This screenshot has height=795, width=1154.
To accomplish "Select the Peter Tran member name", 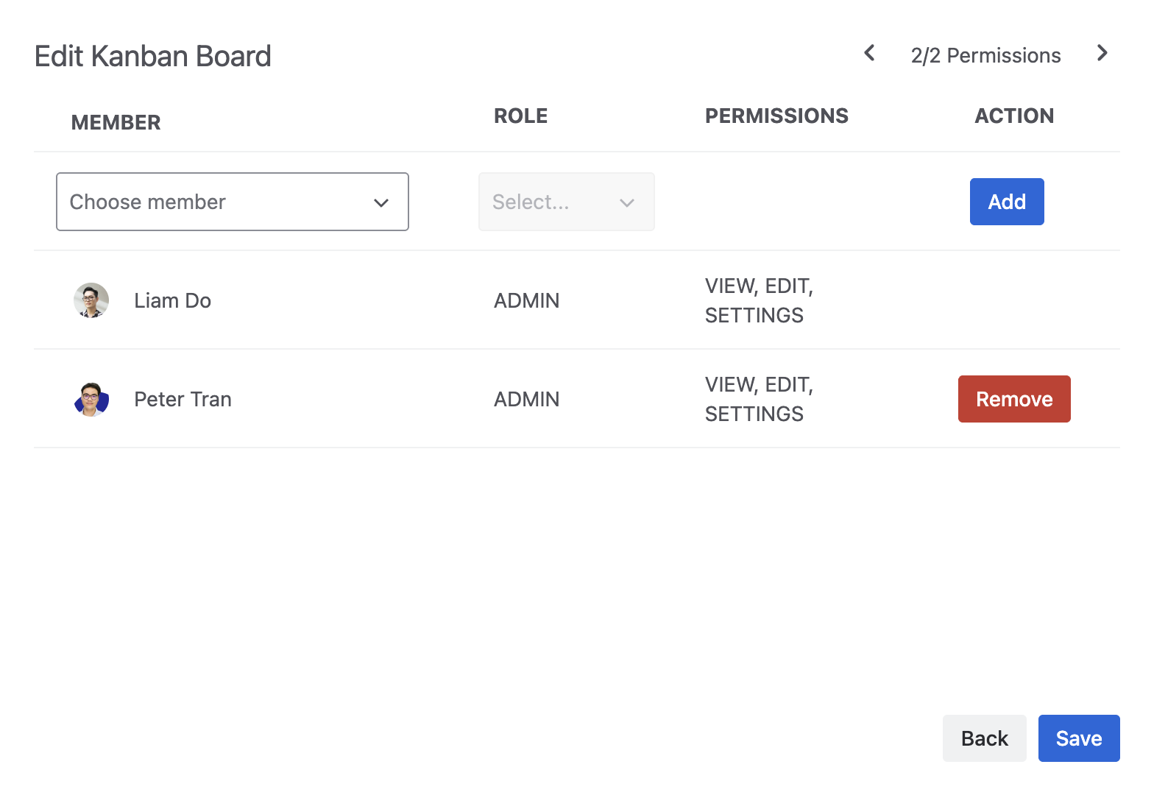I will coord(183,399).
